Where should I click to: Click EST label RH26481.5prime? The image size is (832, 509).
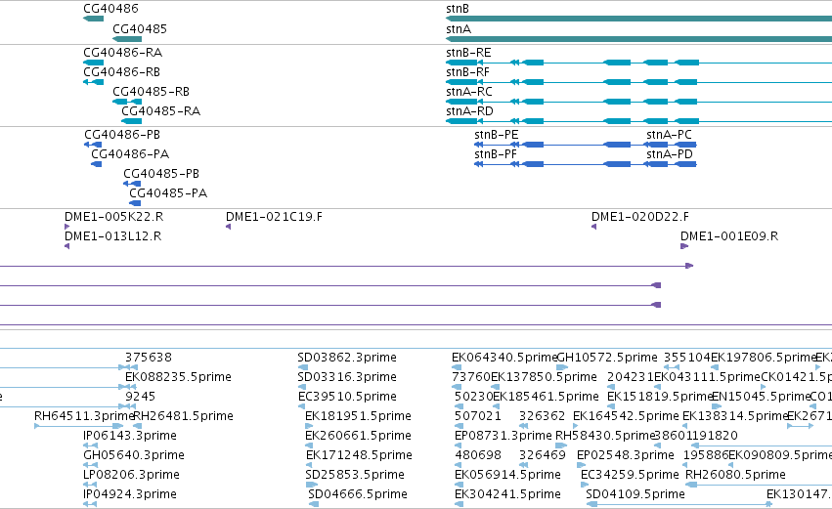point(184,416)
